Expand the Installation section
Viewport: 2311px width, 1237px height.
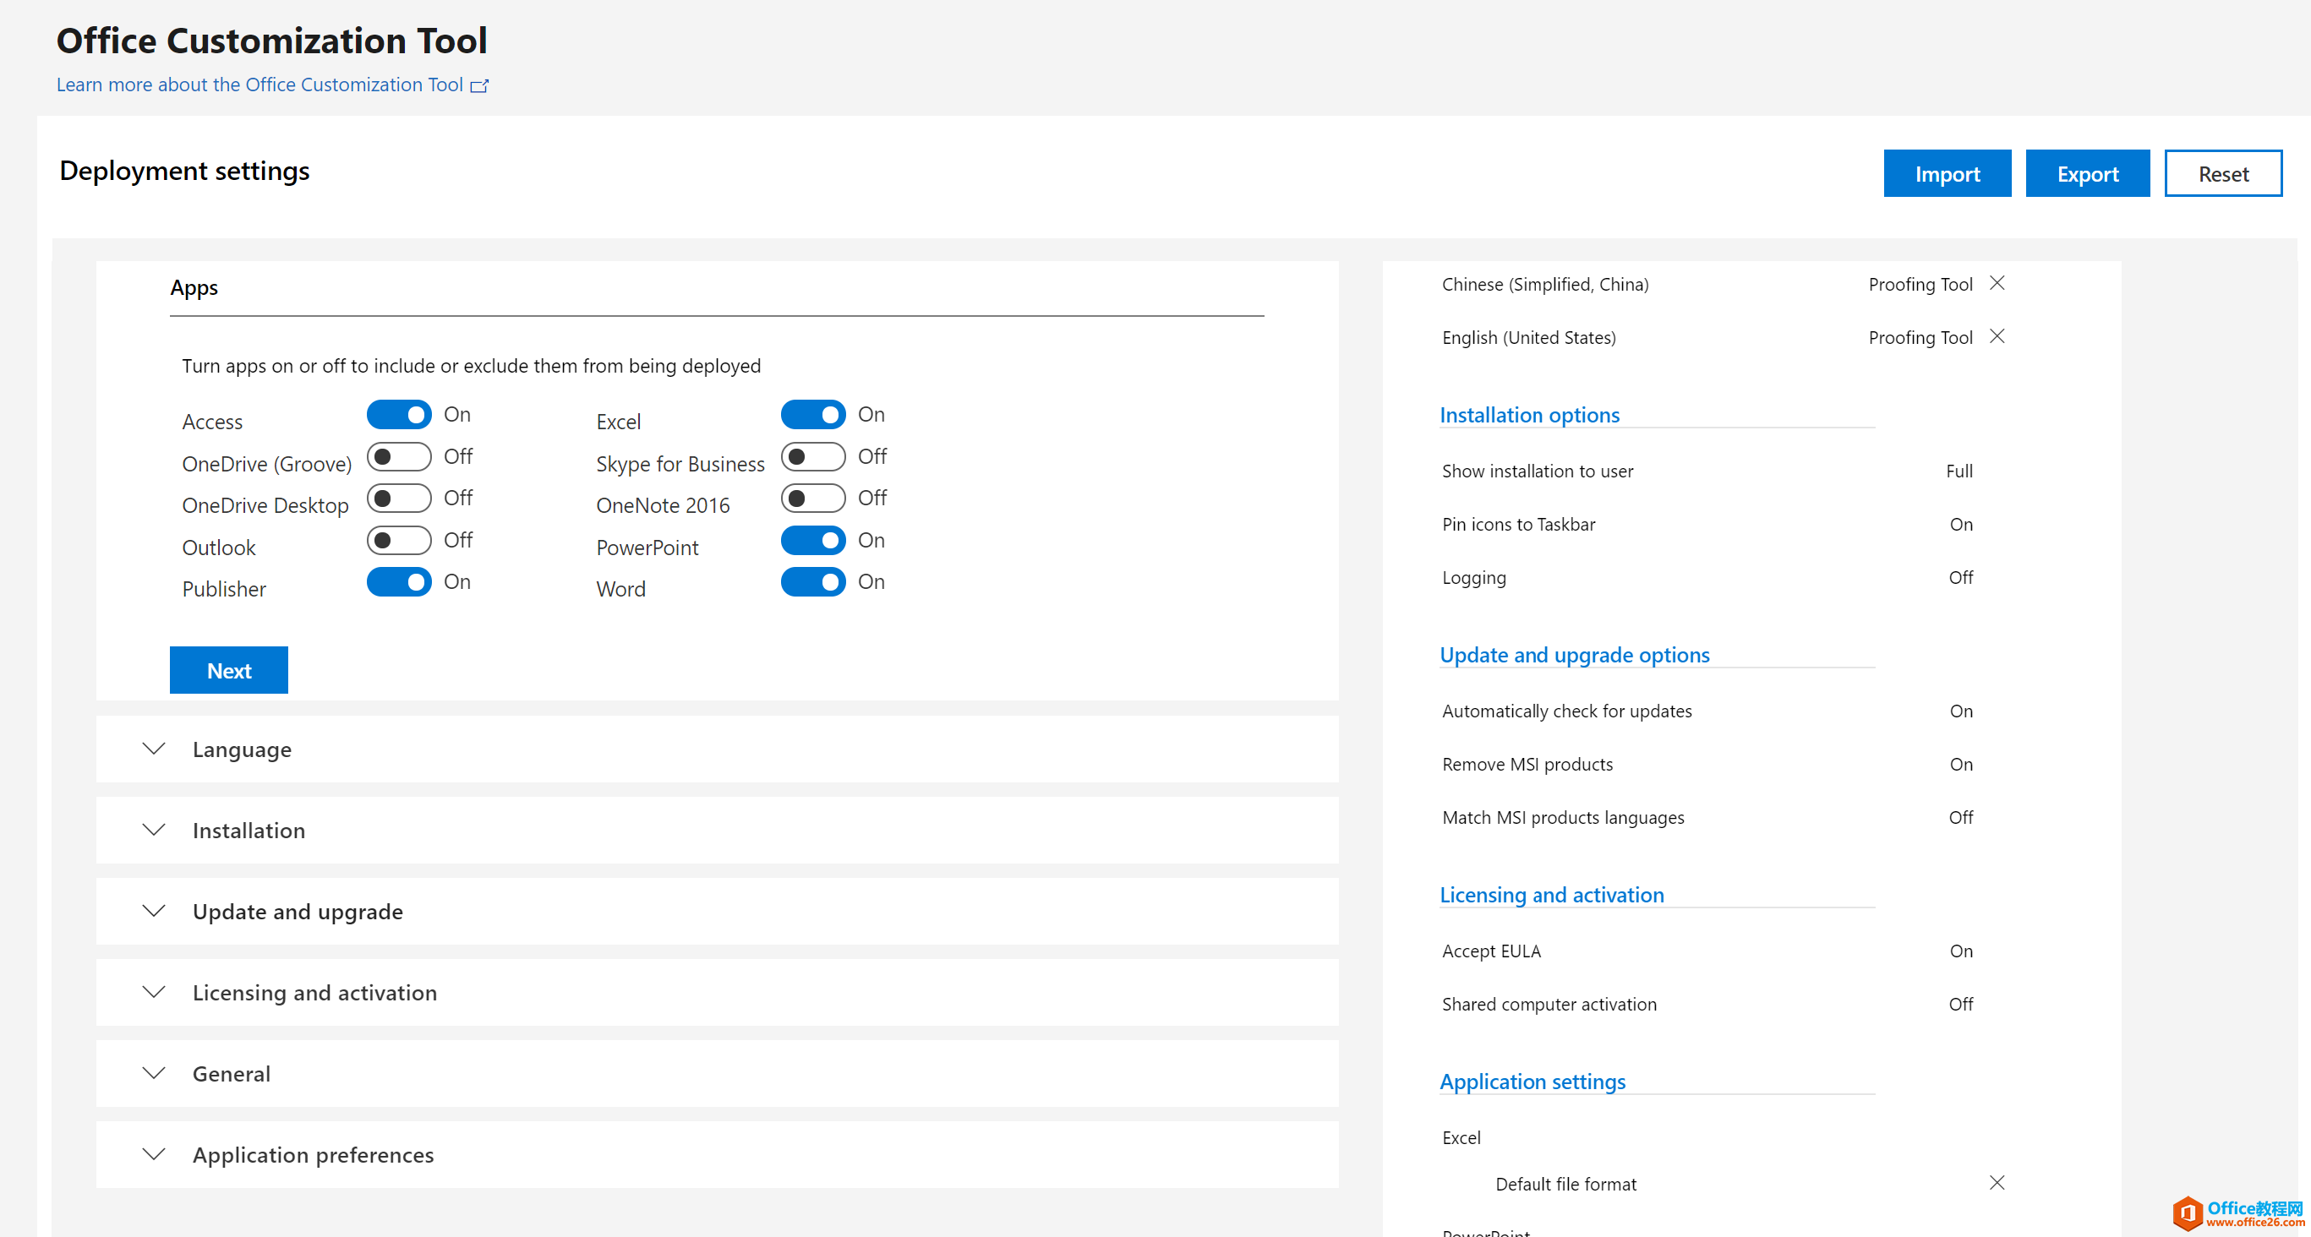click(249, 831)
